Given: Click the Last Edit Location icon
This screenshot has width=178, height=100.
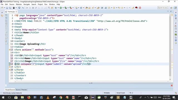Looking at the screenshot, I should click(x=119, y=8).
